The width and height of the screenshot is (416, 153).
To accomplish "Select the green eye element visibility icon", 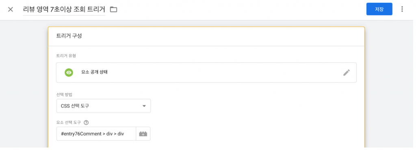I will pos(69,72).
